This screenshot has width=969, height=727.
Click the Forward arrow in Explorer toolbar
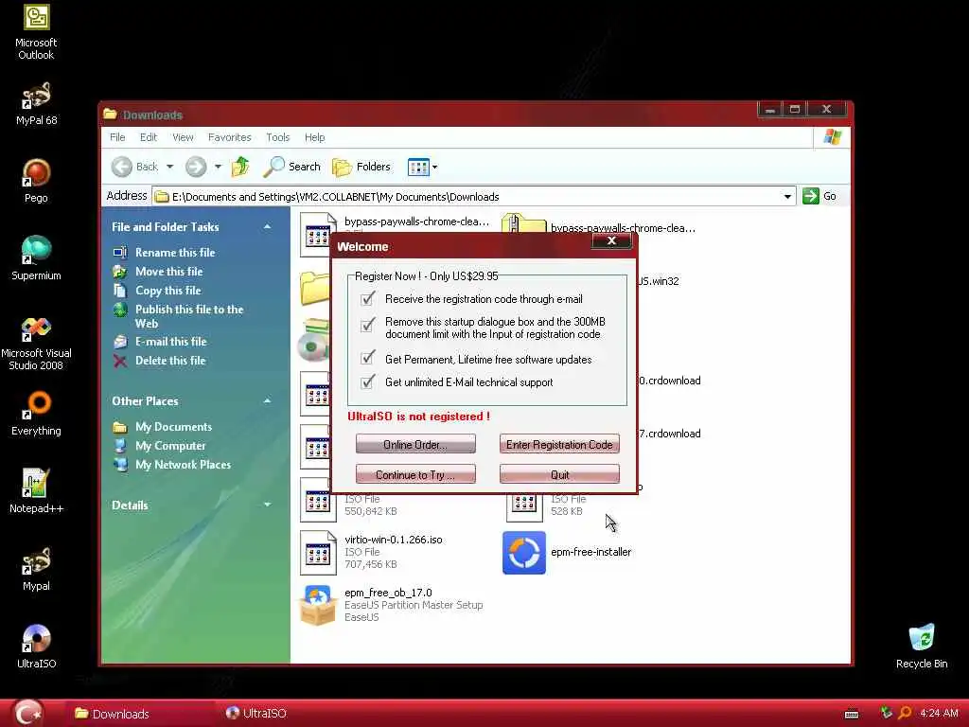pos(196,167)
